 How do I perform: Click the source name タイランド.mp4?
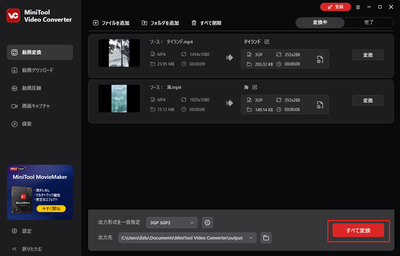pyautogui.click(x=180, y=42)
